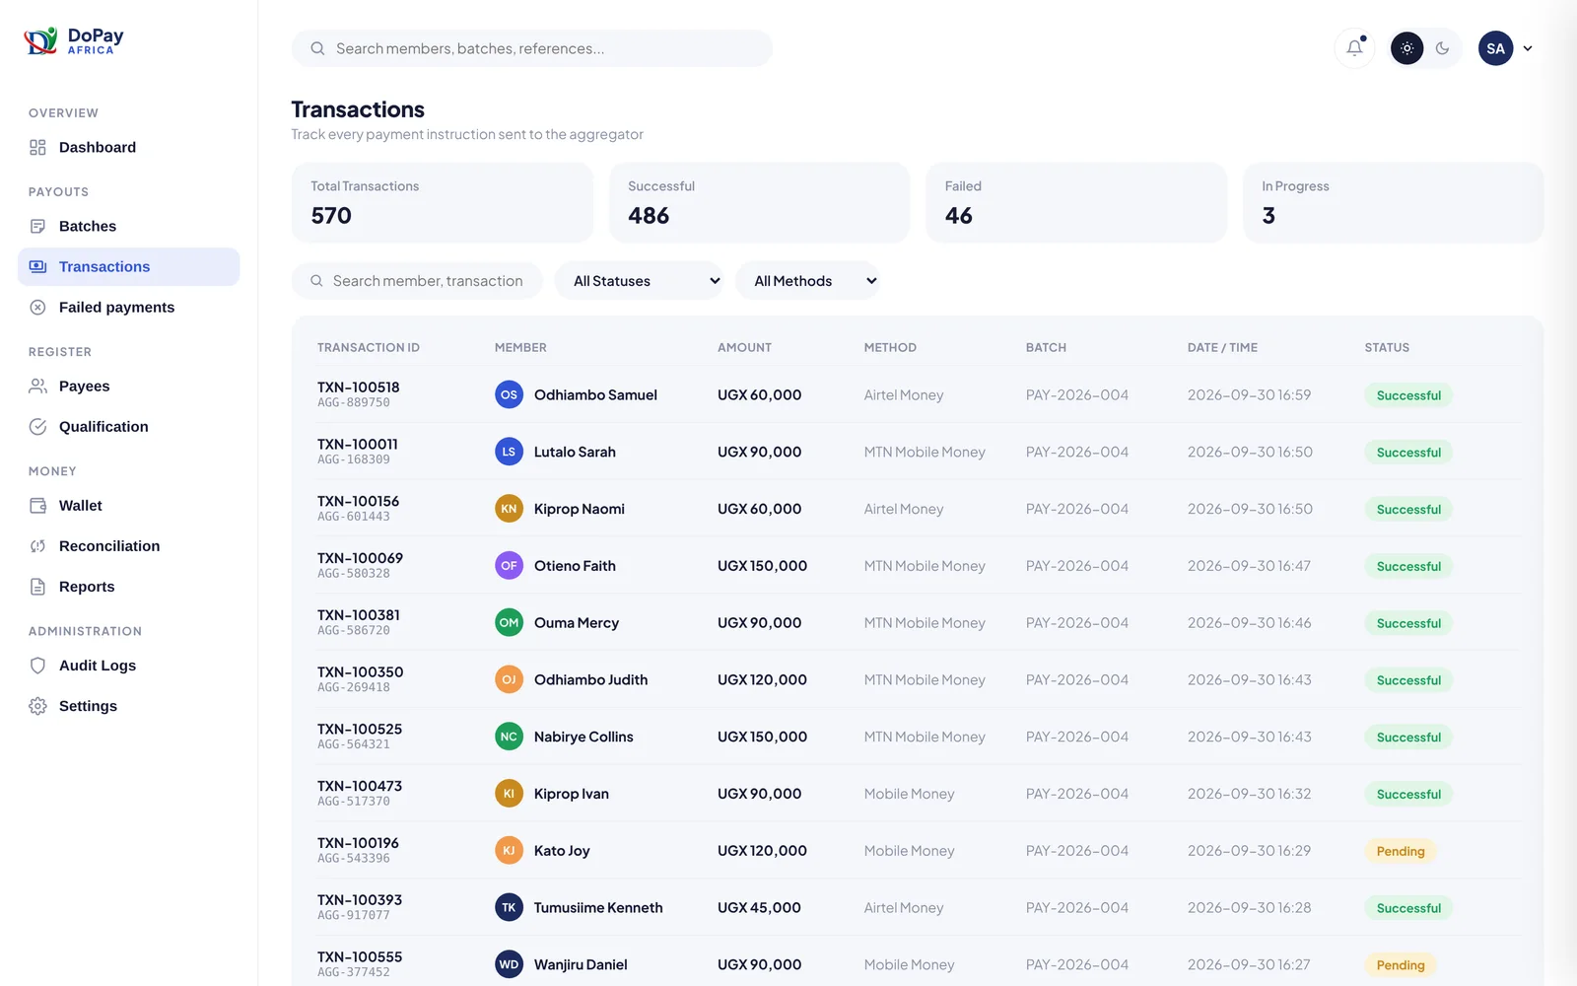Expand the user account chevron
The image size is (1577, 986).
pyautogui.click(x=1528, y=48)
